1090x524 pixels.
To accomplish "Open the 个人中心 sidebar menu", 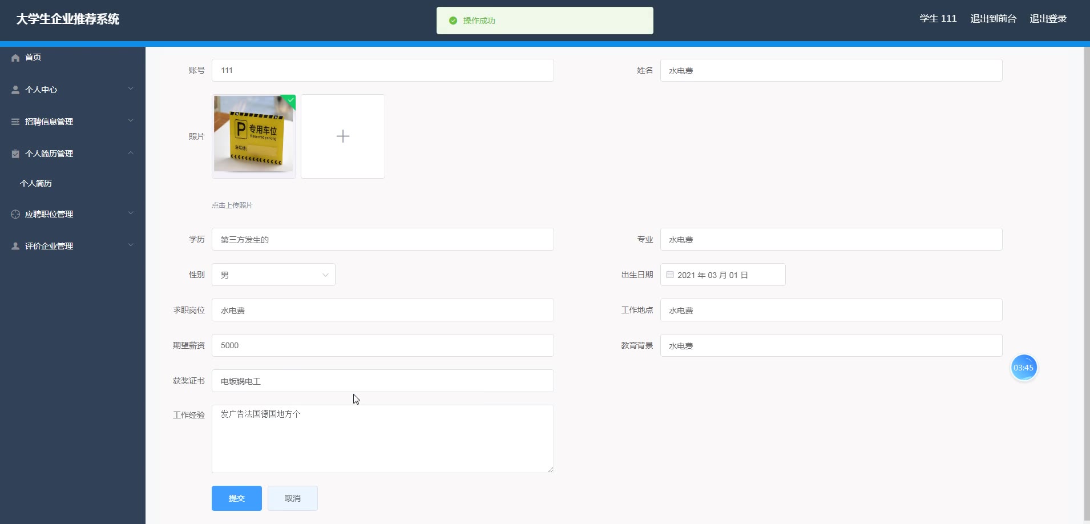I will click(x=72, y=90).
